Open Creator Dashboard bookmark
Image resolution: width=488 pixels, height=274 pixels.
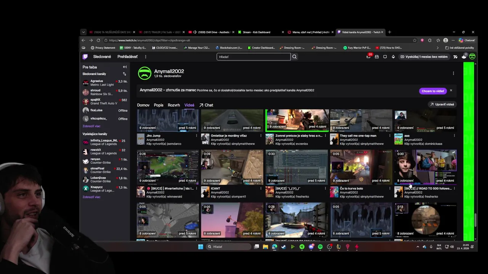(261, 48)
